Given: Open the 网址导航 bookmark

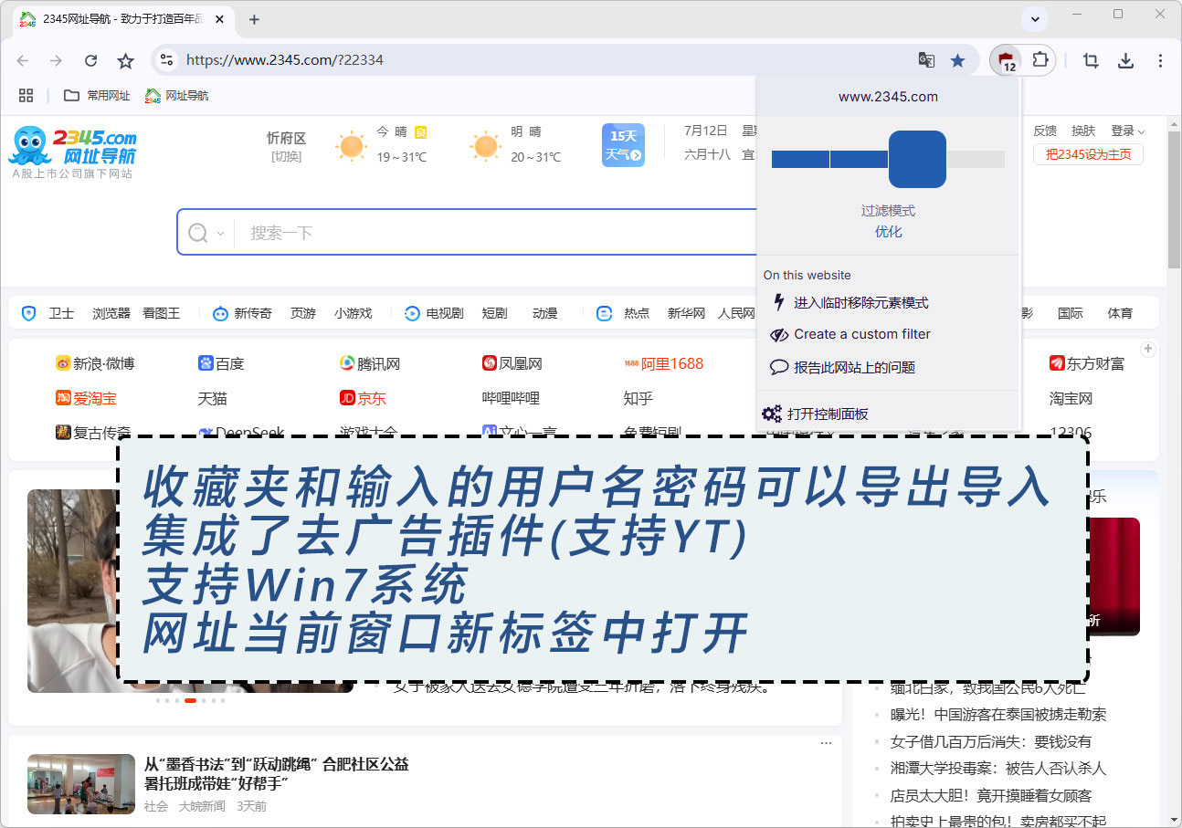Looking at the screenshot, I should click(x=176, y=95).
